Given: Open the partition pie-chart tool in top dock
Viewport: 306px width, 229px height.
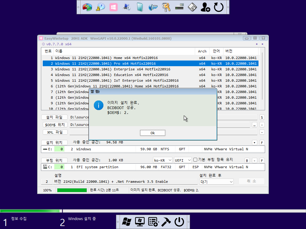Looking at the screenshot, I should 87,7.
